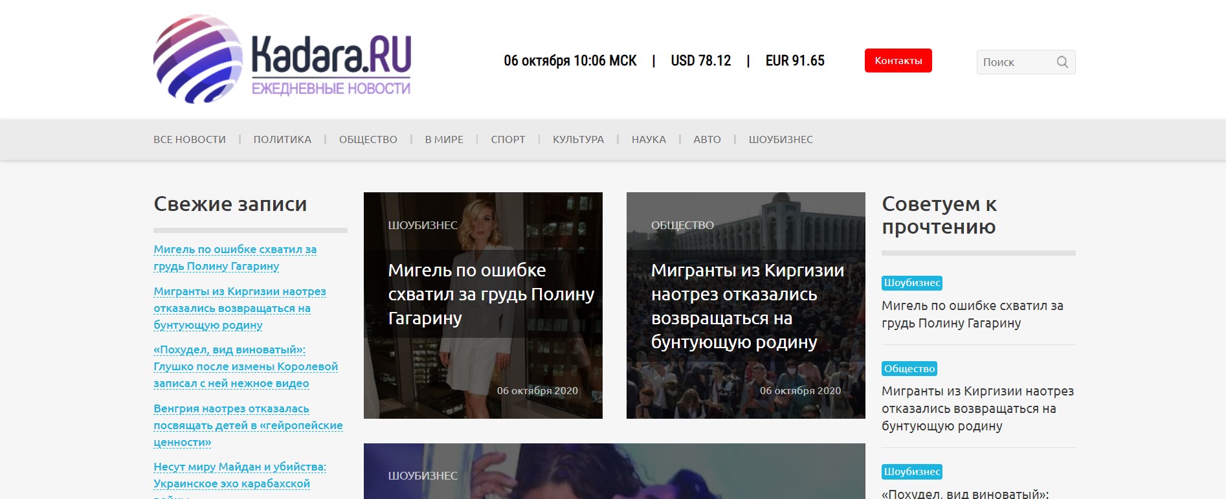Open the Контакты button
This screenshot has width=1226, height=499.
point(898,61)
